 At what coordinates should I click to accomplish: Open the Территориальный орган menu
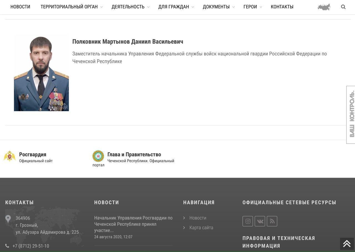point(69,7)
